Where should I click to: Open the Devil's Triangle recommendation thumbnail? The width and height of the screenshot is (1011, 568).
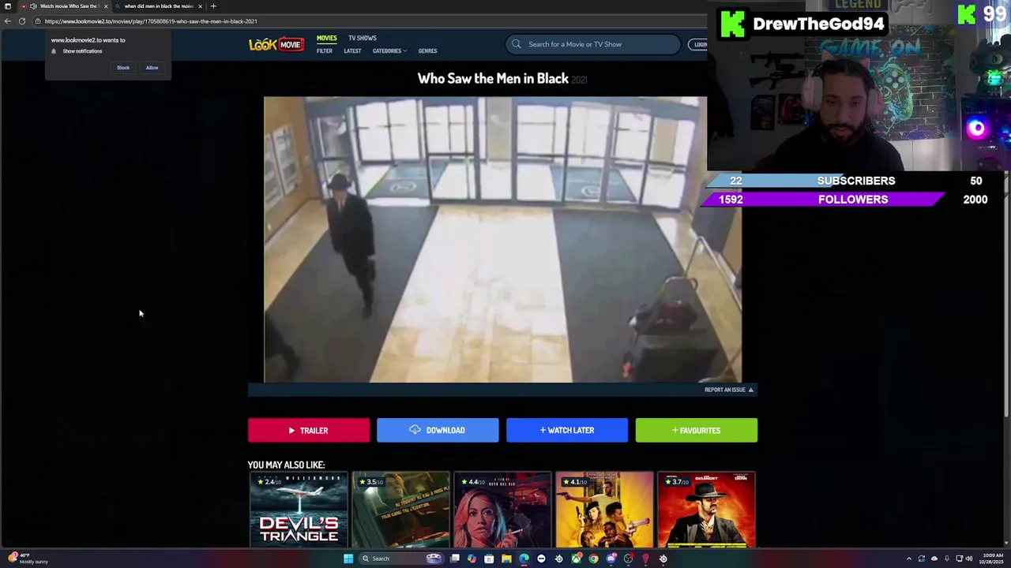(299, 510)
